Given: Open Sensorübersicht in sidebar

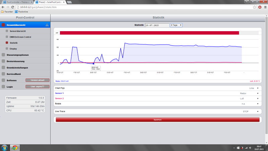Looking at the screenshot, I should point(18,31).
